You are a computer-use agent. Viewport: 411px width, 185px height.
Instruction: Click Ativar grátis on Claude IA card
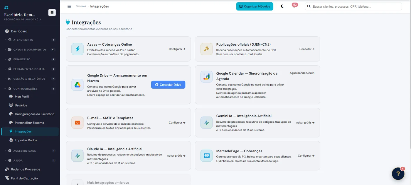coord(176,156)
